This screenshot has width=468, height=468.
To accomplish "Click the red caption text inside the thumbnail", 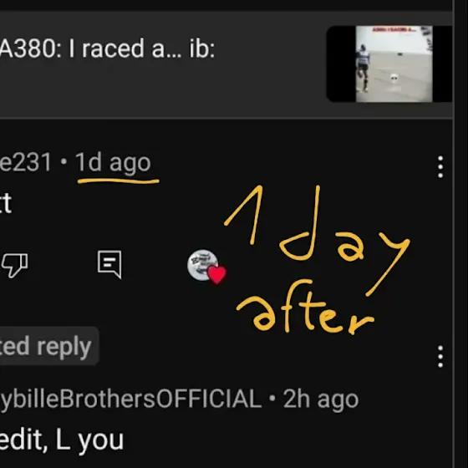I will [393, 29].
